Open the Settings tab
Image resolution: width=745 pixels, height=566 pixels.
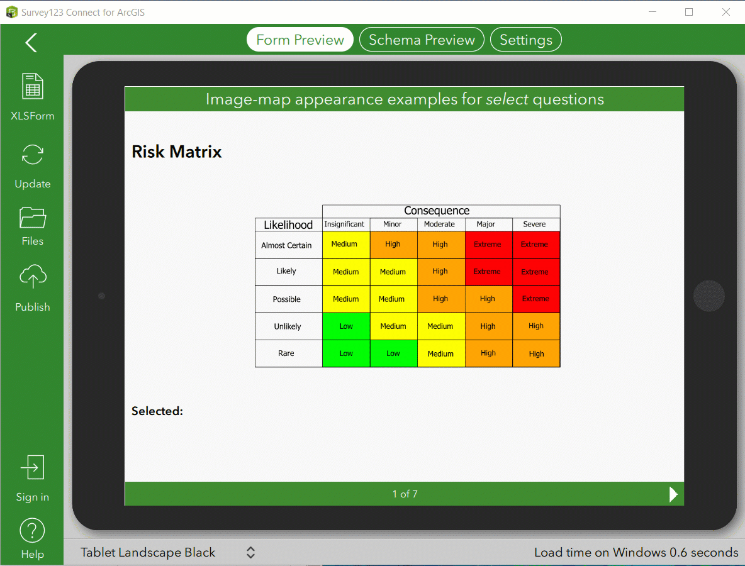pyautogui.click(x=525, y=40)
